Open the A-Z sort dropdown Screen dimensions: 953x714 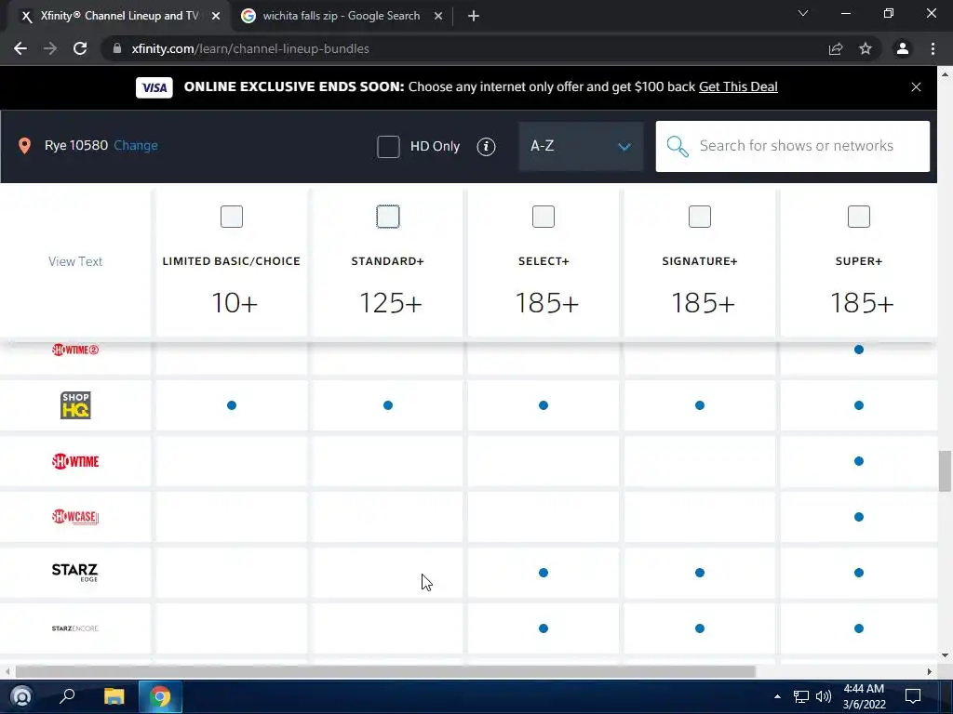(x=581, y=146)
